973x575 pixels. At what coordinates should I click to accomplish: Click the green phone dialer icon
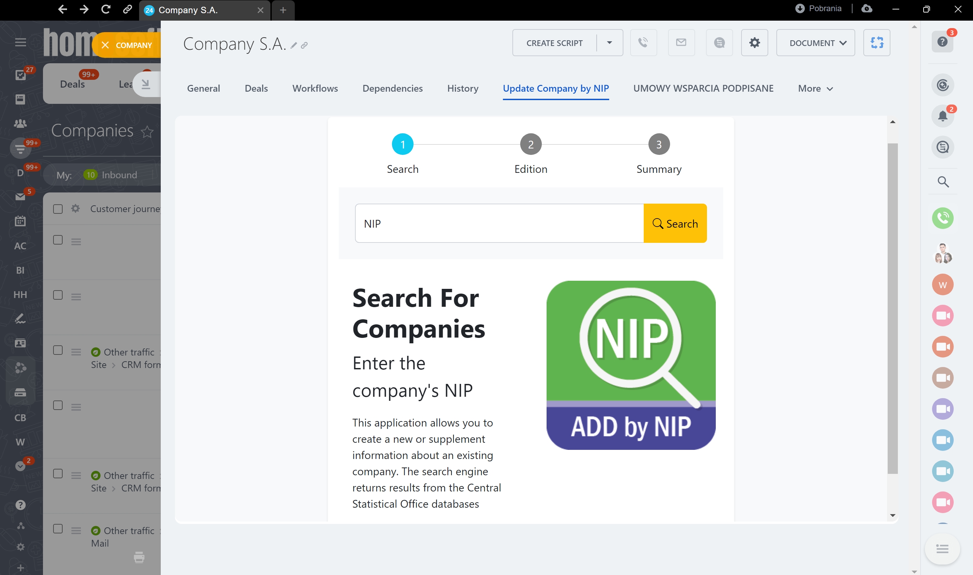(943, 218)
